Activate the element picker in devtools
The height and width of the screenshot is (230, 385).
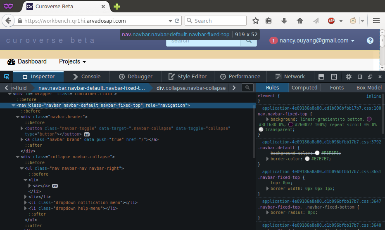[7, 77]
